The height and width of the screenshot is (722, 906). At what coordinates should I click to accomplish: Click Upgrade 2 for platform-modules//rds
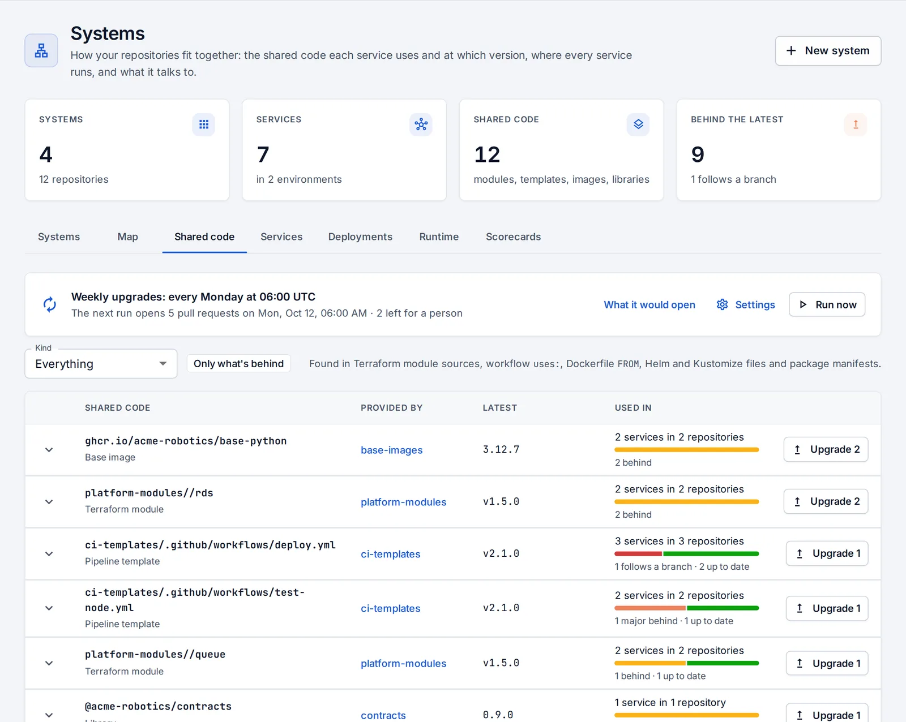[826, 501]
